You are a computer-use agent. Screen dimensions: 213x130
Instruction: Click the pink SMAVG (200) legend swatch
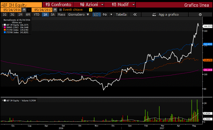(x=5, y=28)
